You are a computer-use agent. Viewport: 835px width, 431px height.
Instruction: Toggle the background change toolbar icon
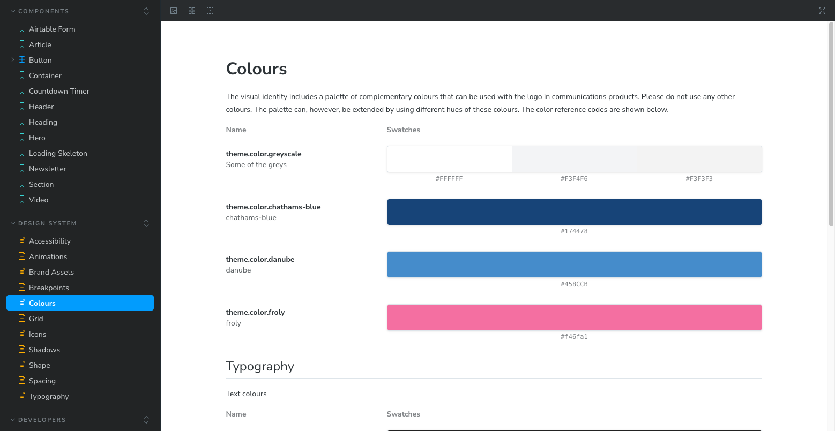[174, 11]
